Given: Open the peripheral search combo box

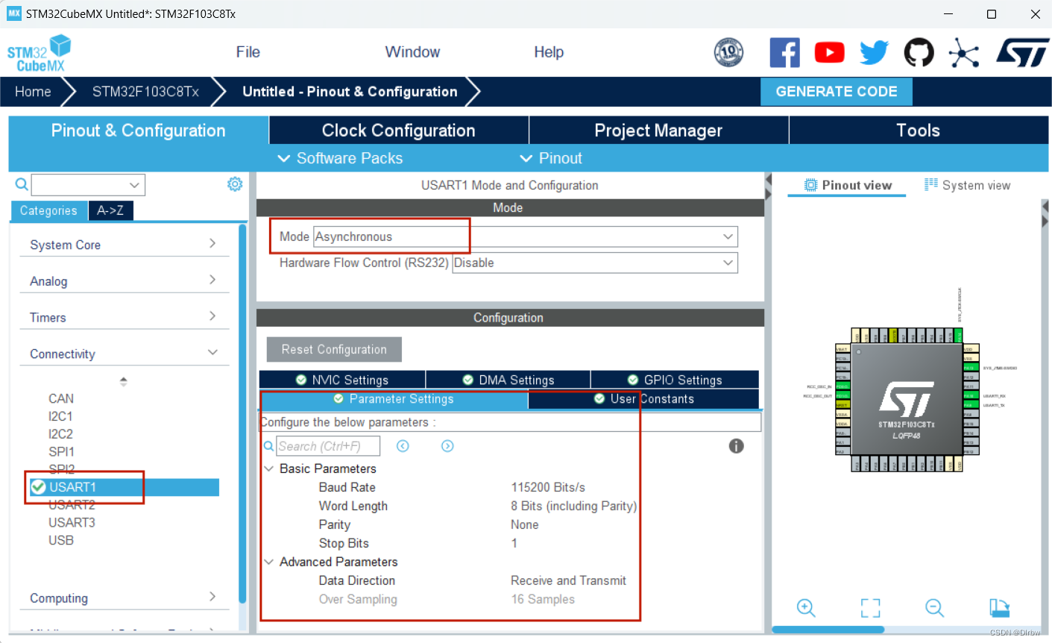Looking at the screenshot, I should point(88,184).
